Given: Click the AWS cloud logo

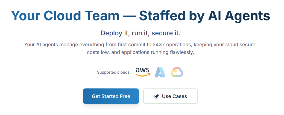Looking at the screenshot, I should pos(143,72).
